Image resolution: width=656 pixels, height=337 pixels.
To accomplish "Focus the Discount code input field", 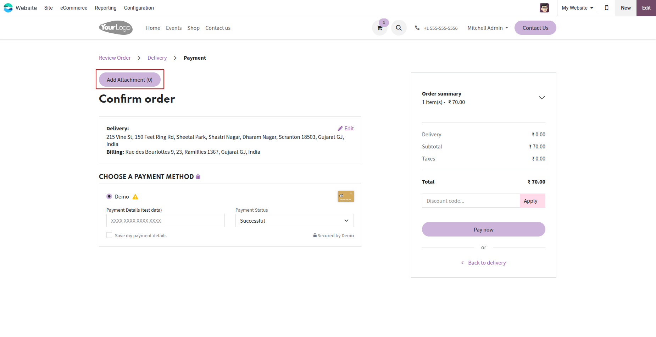I will [471, 201].
